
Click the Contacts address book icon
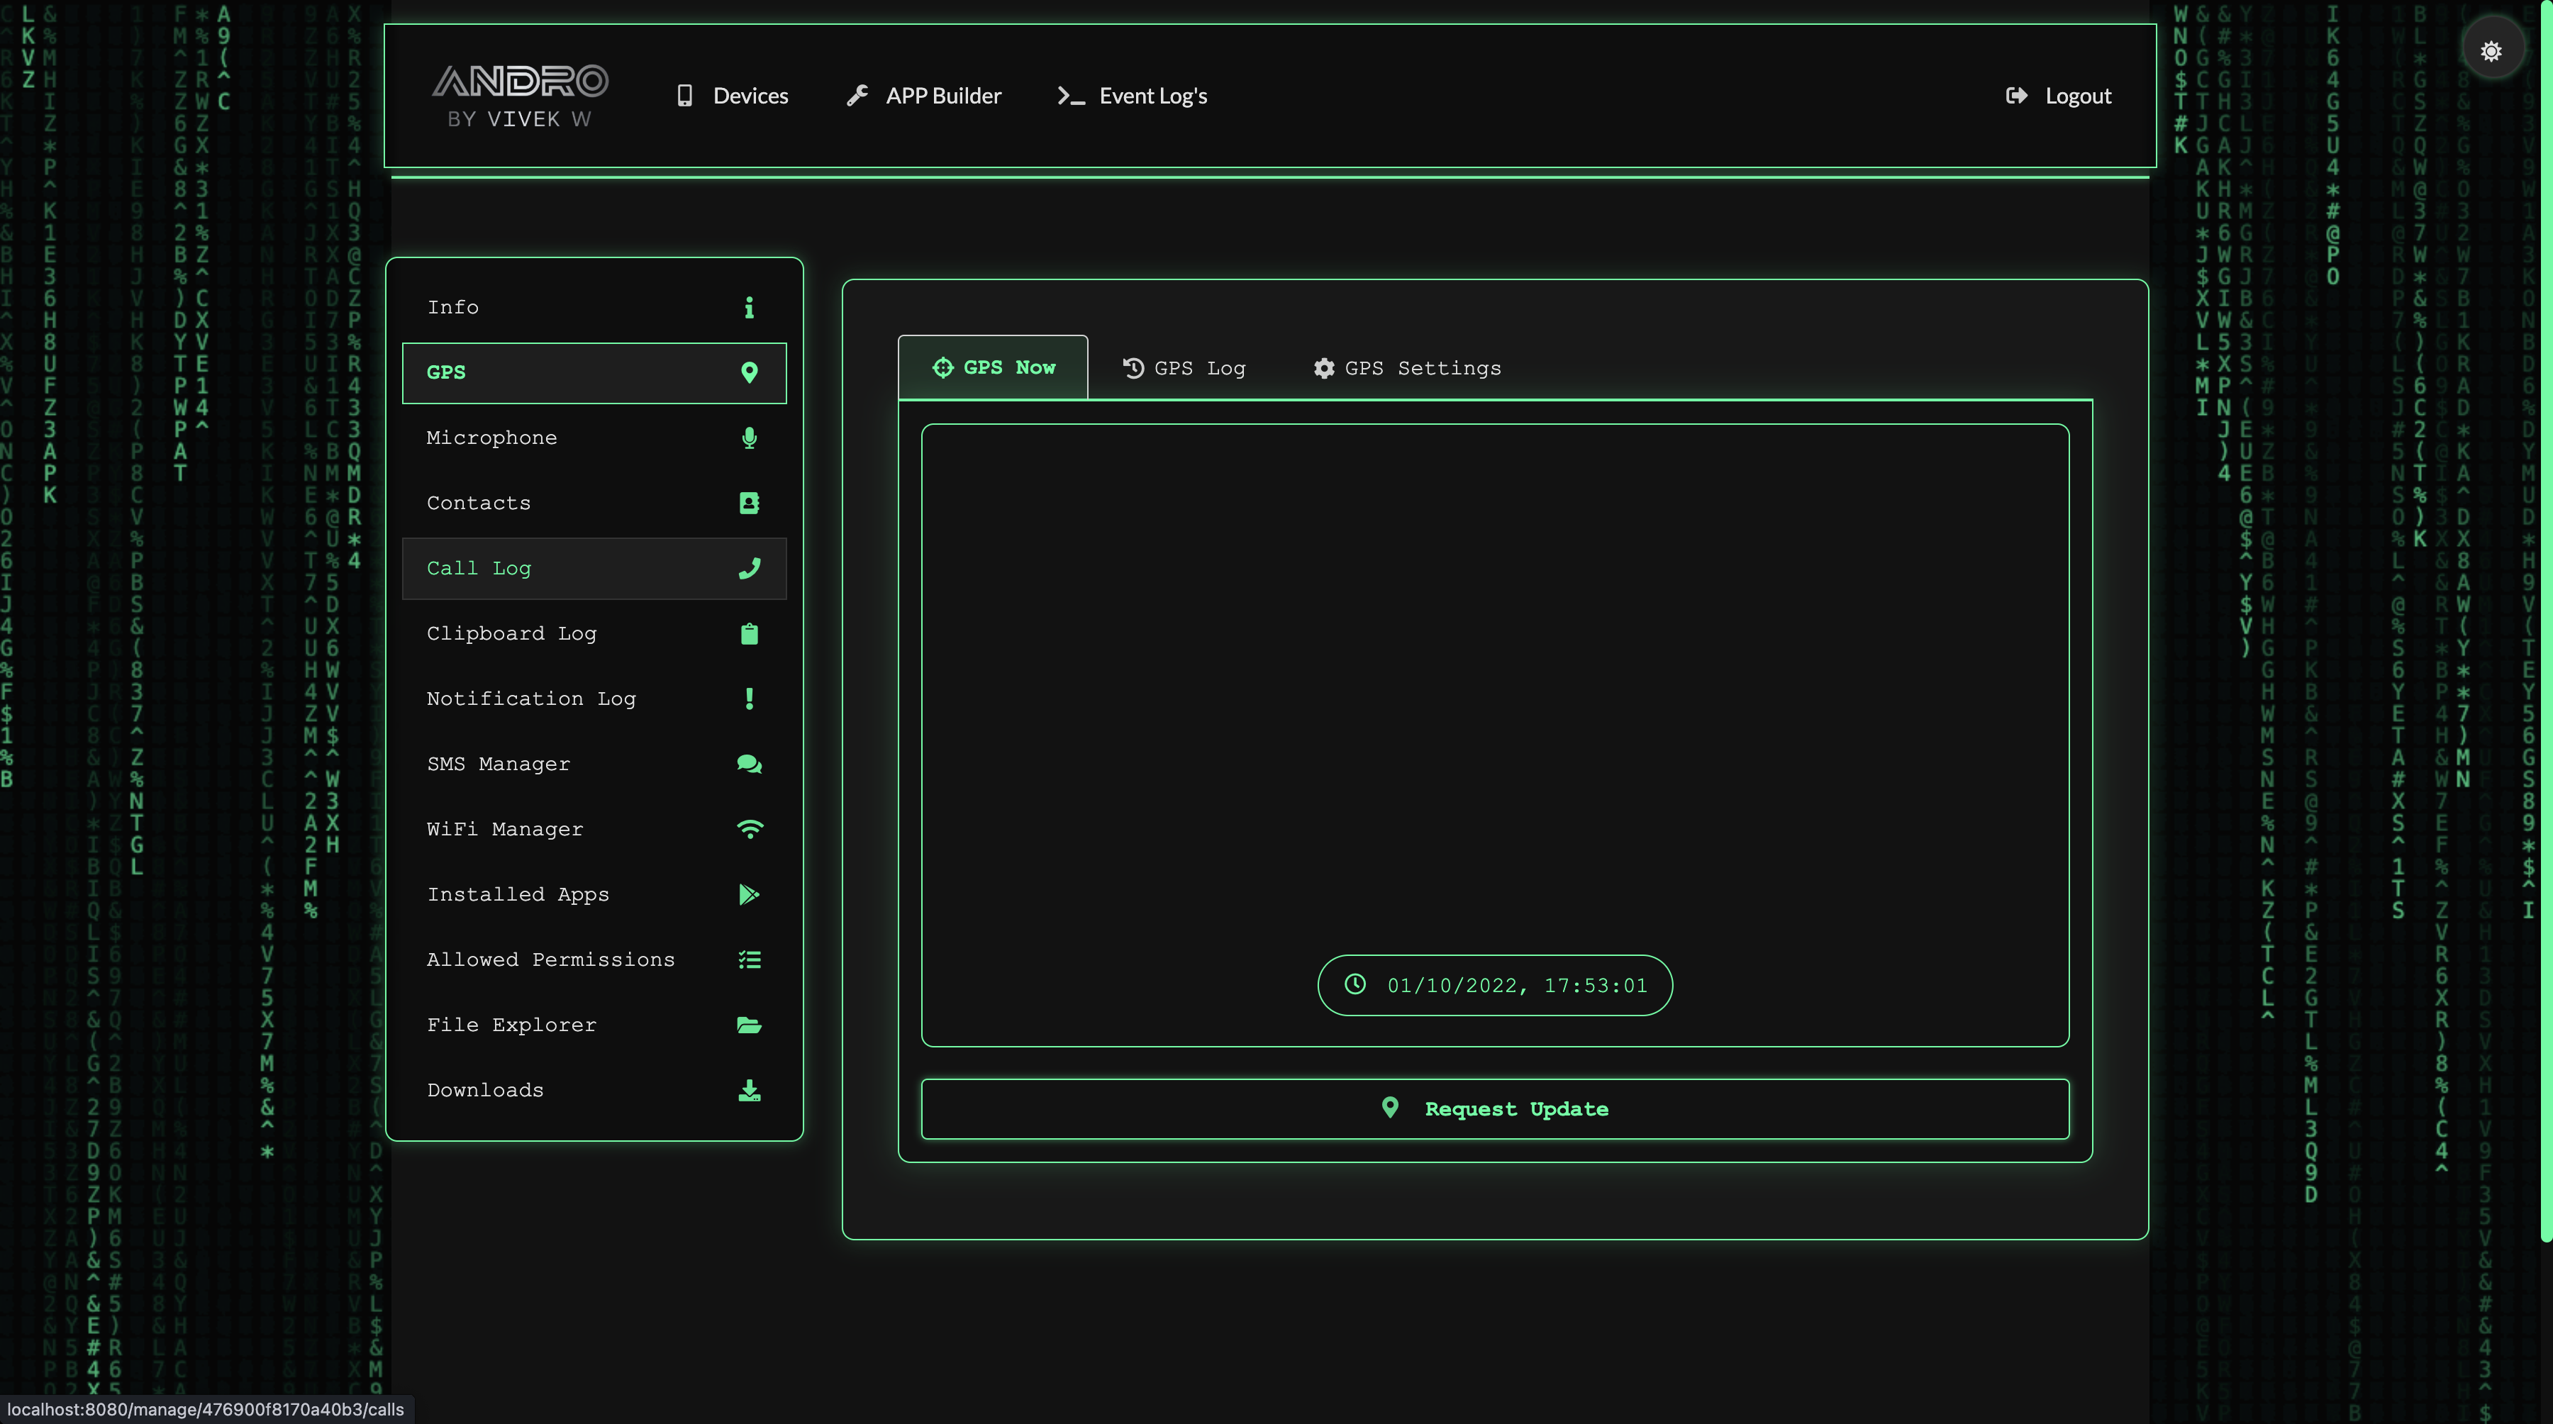750,504
